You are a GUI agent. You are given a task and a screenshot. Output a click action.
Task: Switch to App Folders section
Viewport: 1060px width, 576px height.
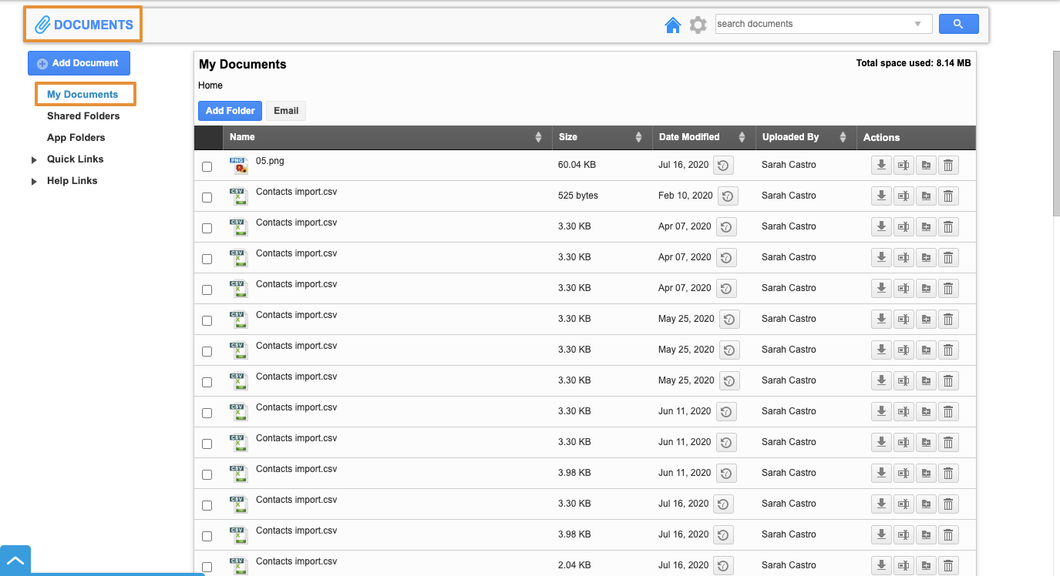click(x=76, y=138)
